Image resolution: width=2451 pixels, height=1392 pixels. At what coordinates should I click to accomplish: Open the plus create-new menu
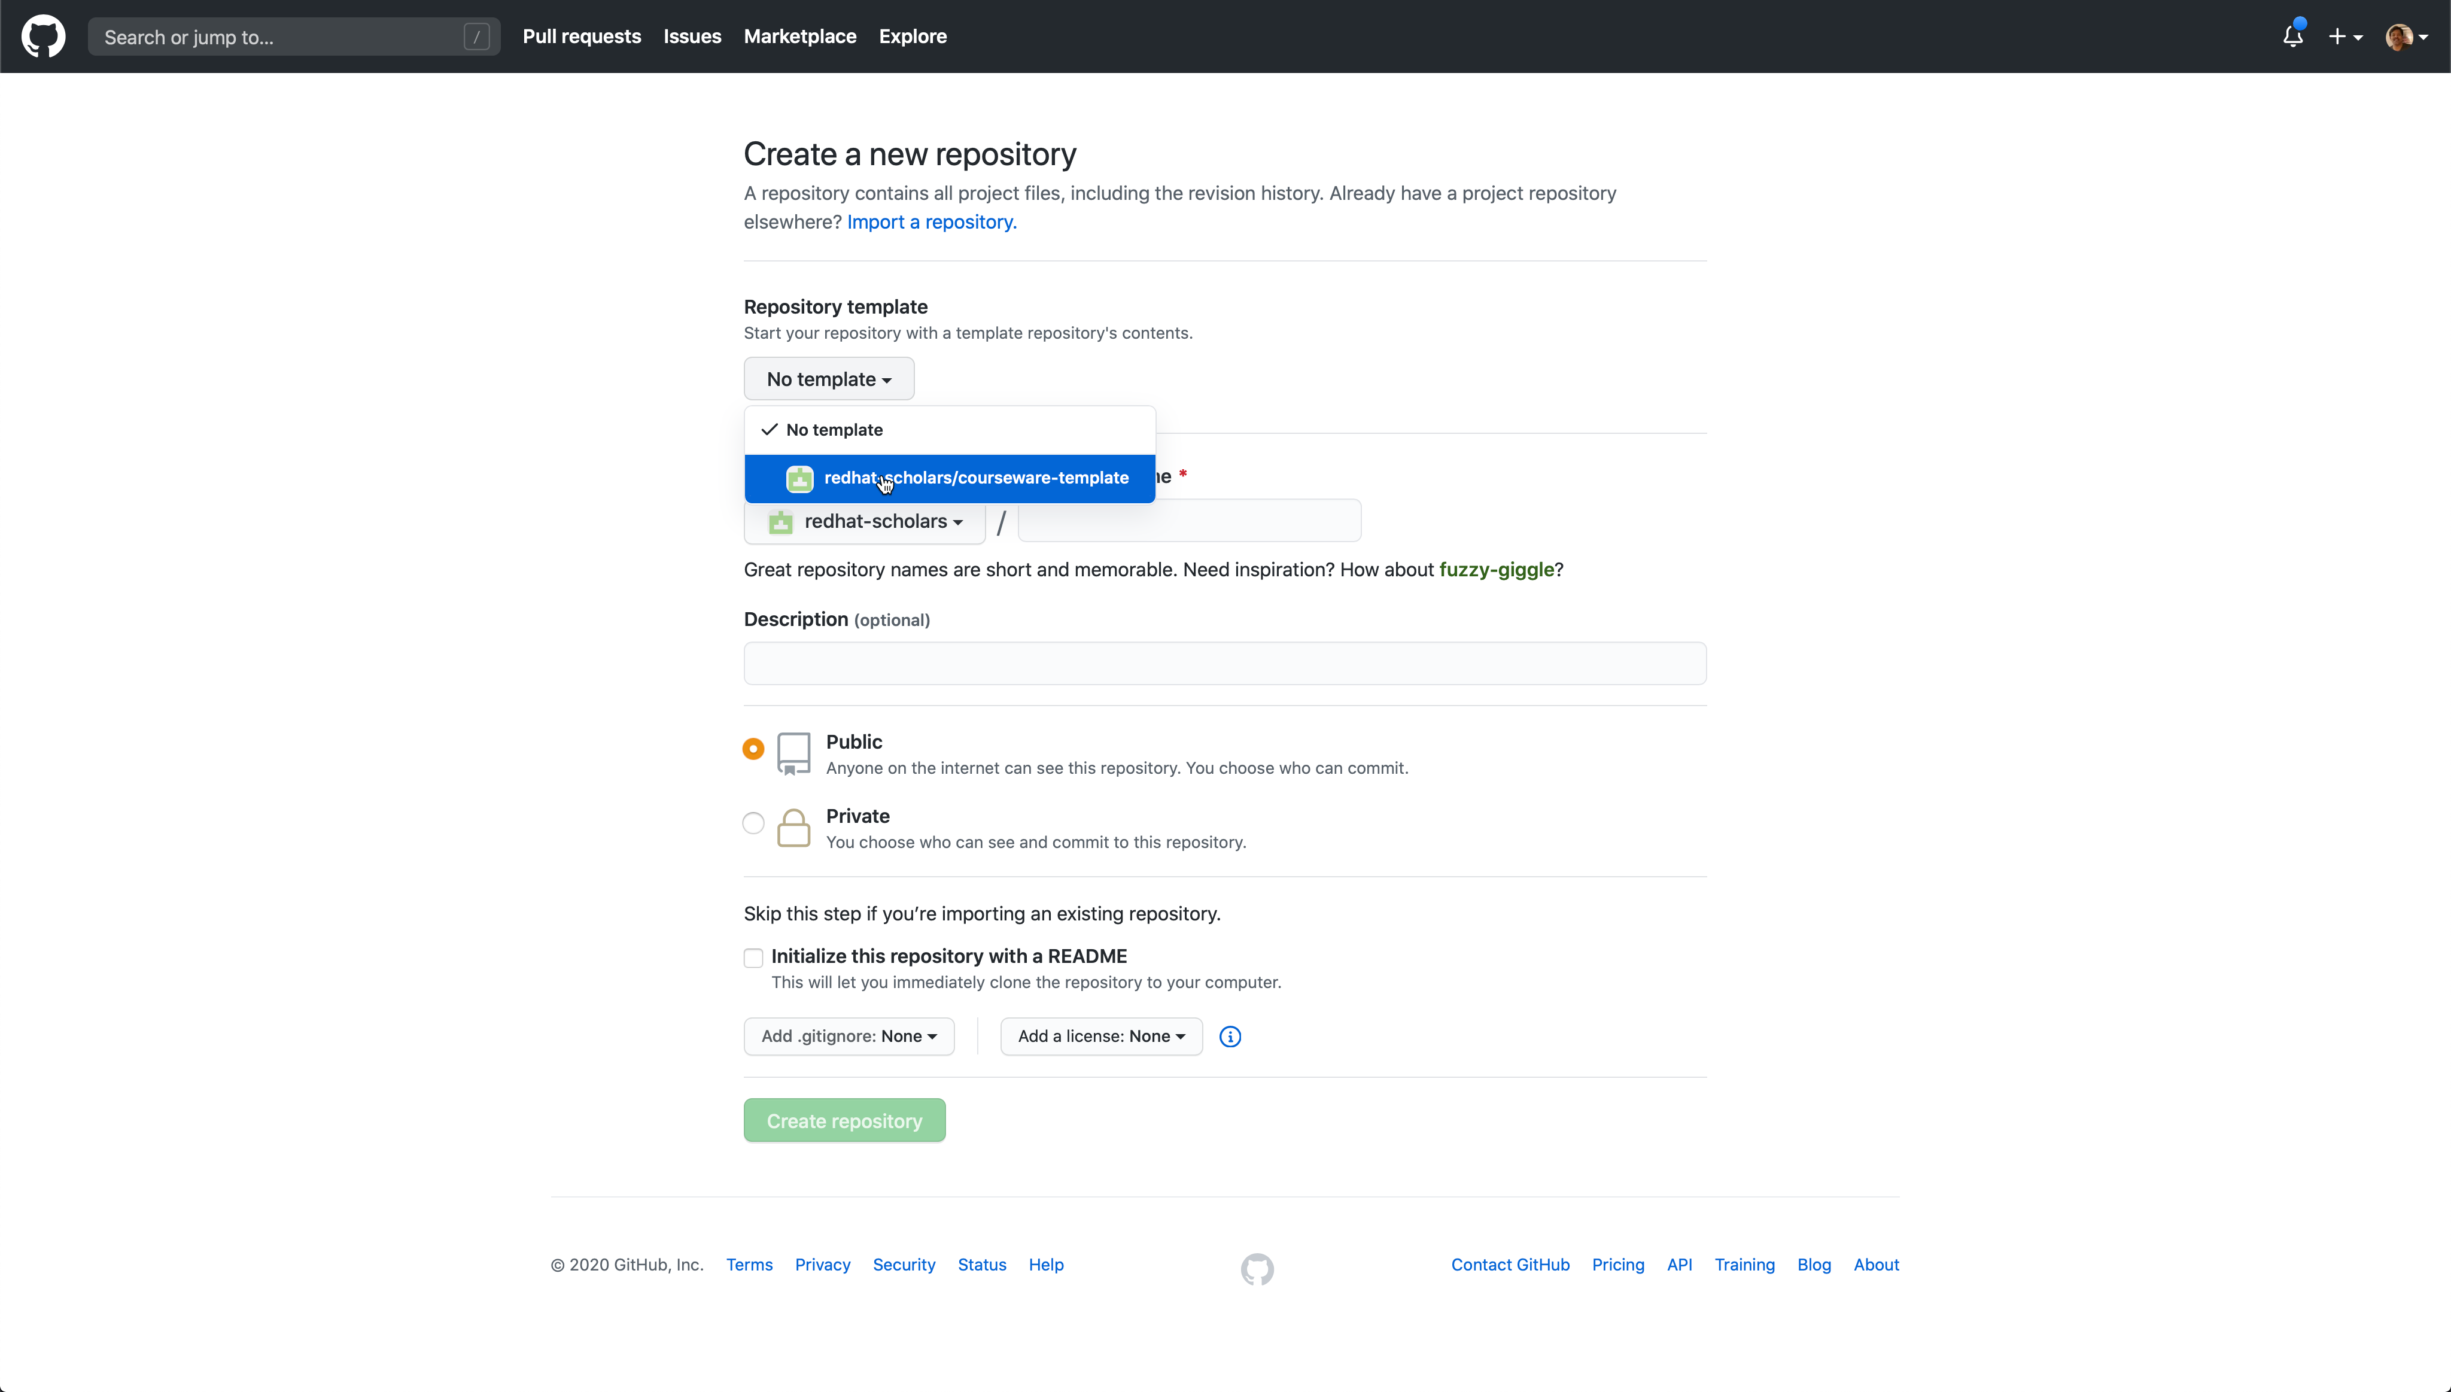click(2345, 37)
